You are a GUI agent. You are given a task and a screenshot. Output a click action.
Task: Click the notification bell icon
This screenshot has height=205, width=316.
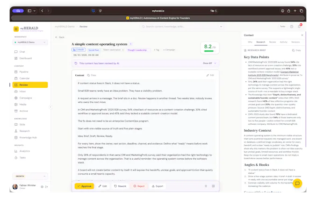[x=299, y=26]
